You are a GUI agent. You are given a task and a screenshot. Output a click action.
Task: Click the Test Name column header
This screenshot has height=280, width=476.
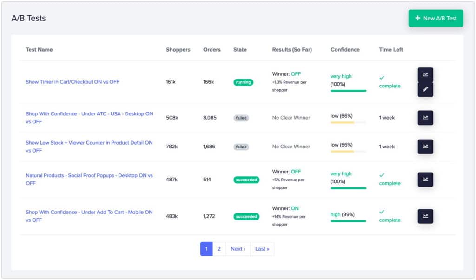(39, 49)
